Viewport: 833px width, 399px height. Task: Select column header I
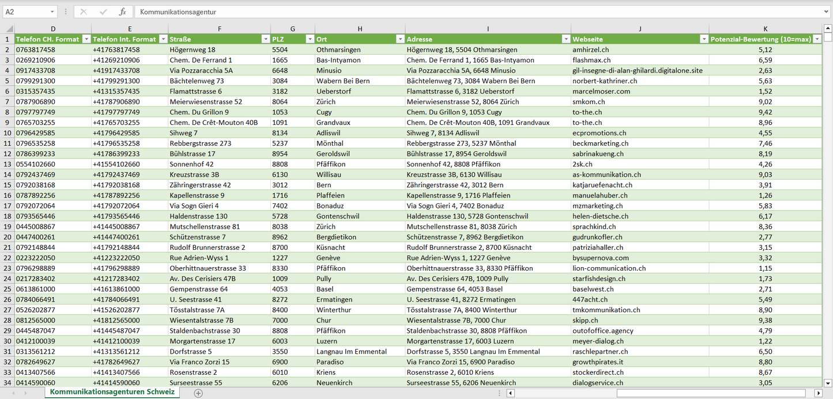point(488,29)
